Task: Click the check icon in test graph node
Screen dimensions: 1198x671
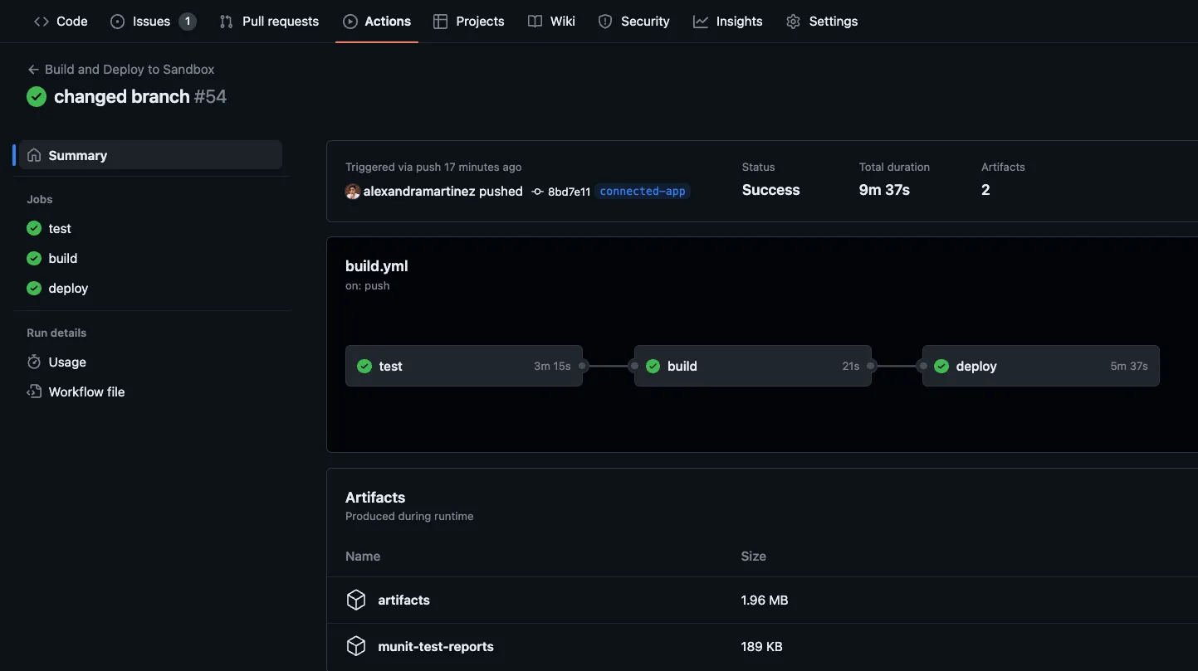Action: click(x=364, y=367)
